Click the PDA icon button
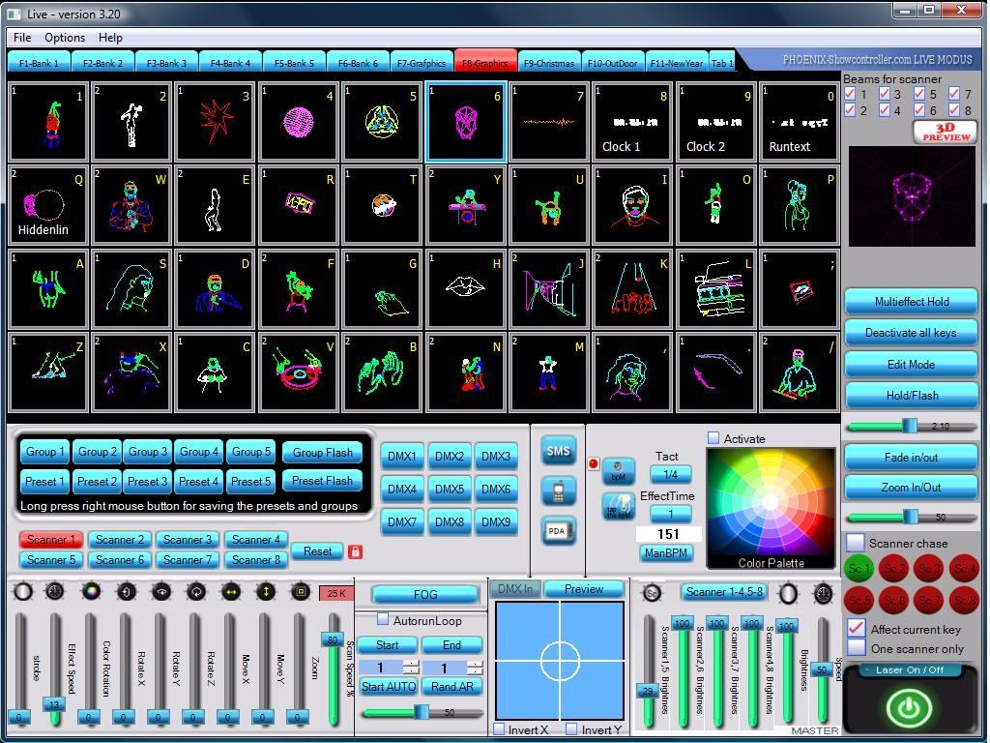This screenshot has height=743, width=990. 558,531
